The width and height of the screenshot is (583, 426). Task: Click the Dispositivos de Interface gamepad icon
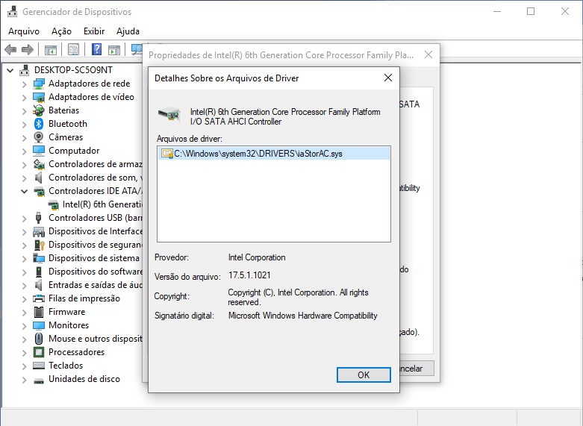[39, 231]
